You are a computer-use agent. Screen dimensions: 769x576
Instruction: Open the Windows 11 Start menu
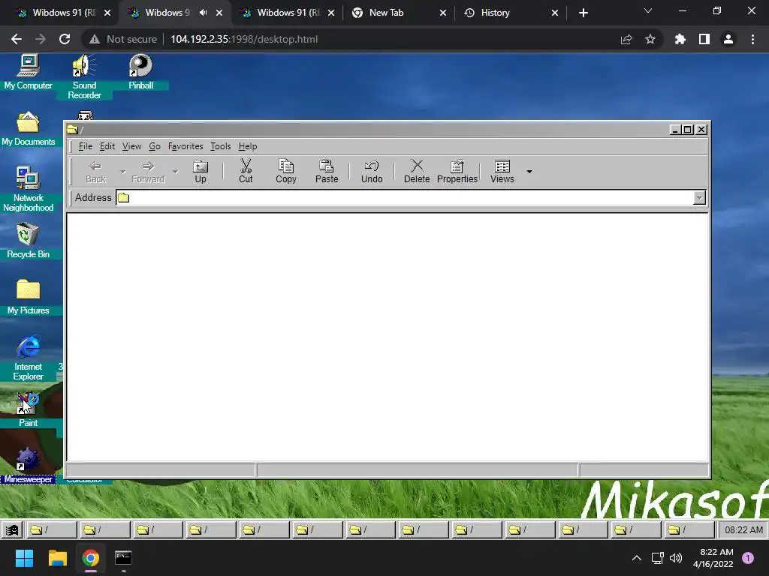click(24, 558)
